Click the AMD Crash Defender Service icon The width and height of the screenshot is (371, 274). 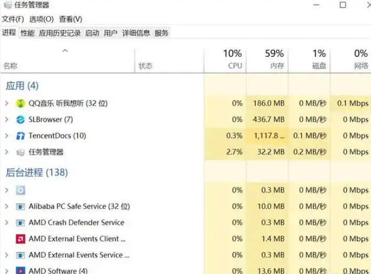coord(21,223)
